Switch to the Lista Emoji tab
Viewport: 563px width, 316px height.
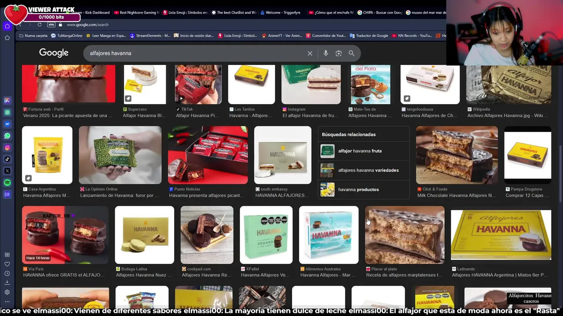(x=185, y=12)
